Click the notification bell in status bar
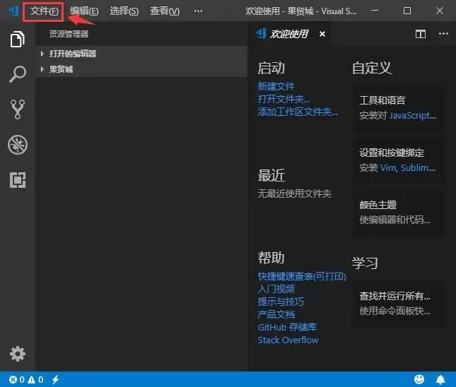 point(440,380)
